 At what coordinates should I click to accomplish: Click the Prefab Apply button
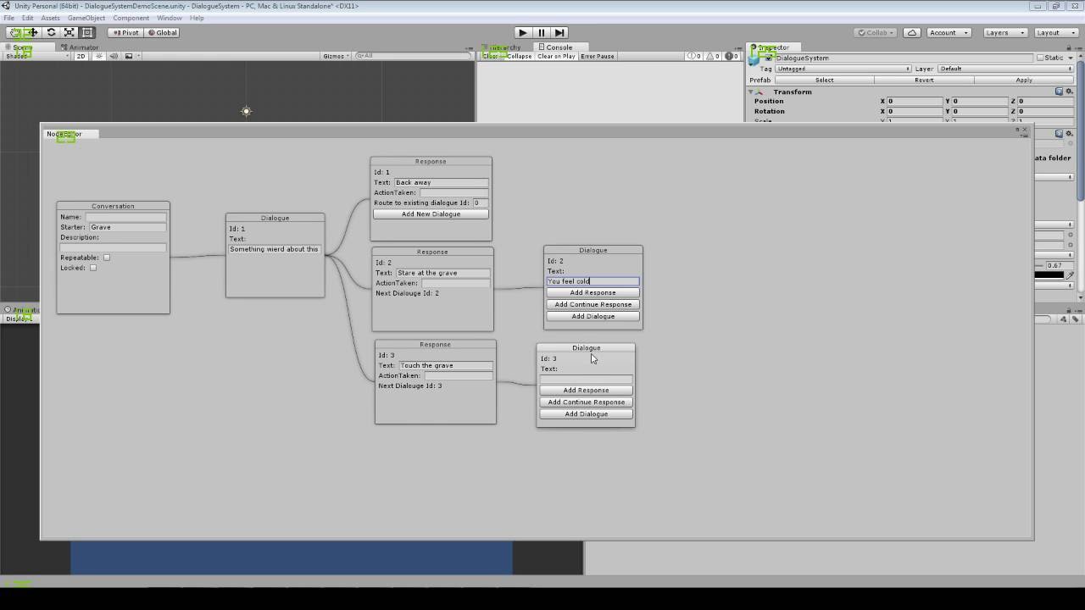click(1024, 80)
